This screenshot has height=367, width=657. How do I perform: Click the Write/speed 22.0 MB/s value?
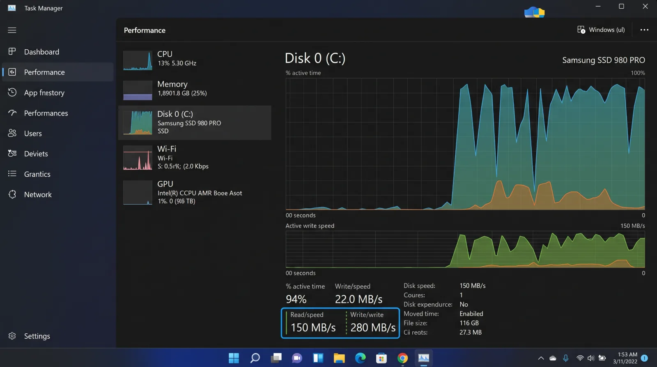[358, 299]
